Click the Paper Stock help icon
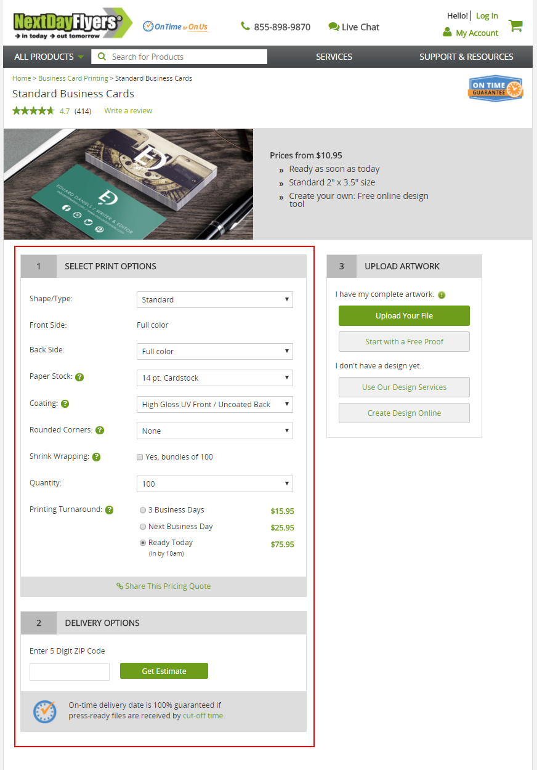This screenshot has height=770, width=537. tap(79, 377)
